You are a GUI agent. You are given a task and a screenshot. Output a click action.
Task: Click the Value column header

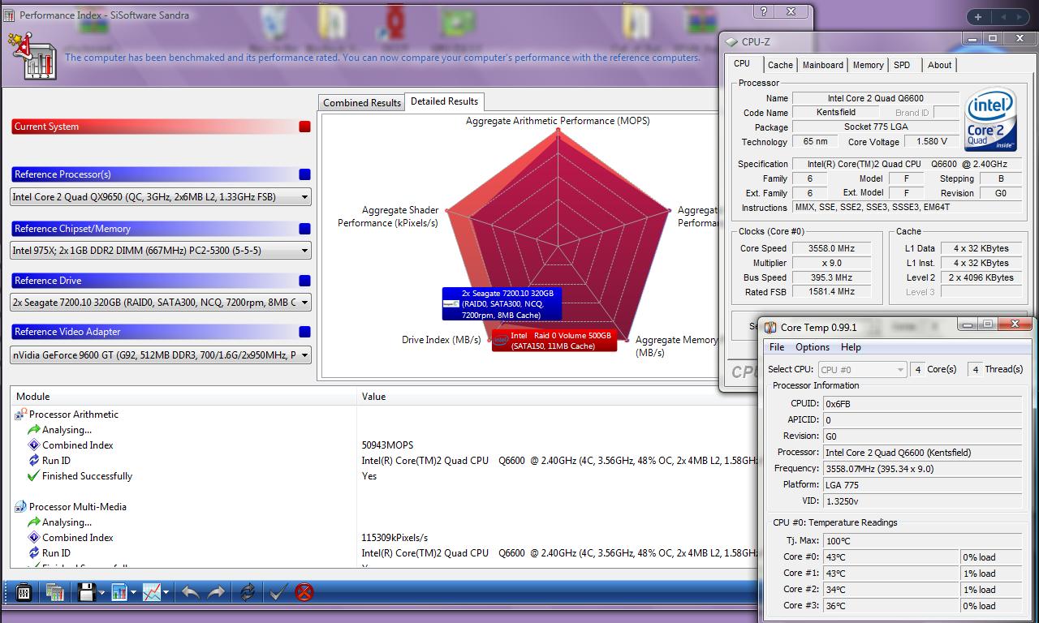coord(558,397)
